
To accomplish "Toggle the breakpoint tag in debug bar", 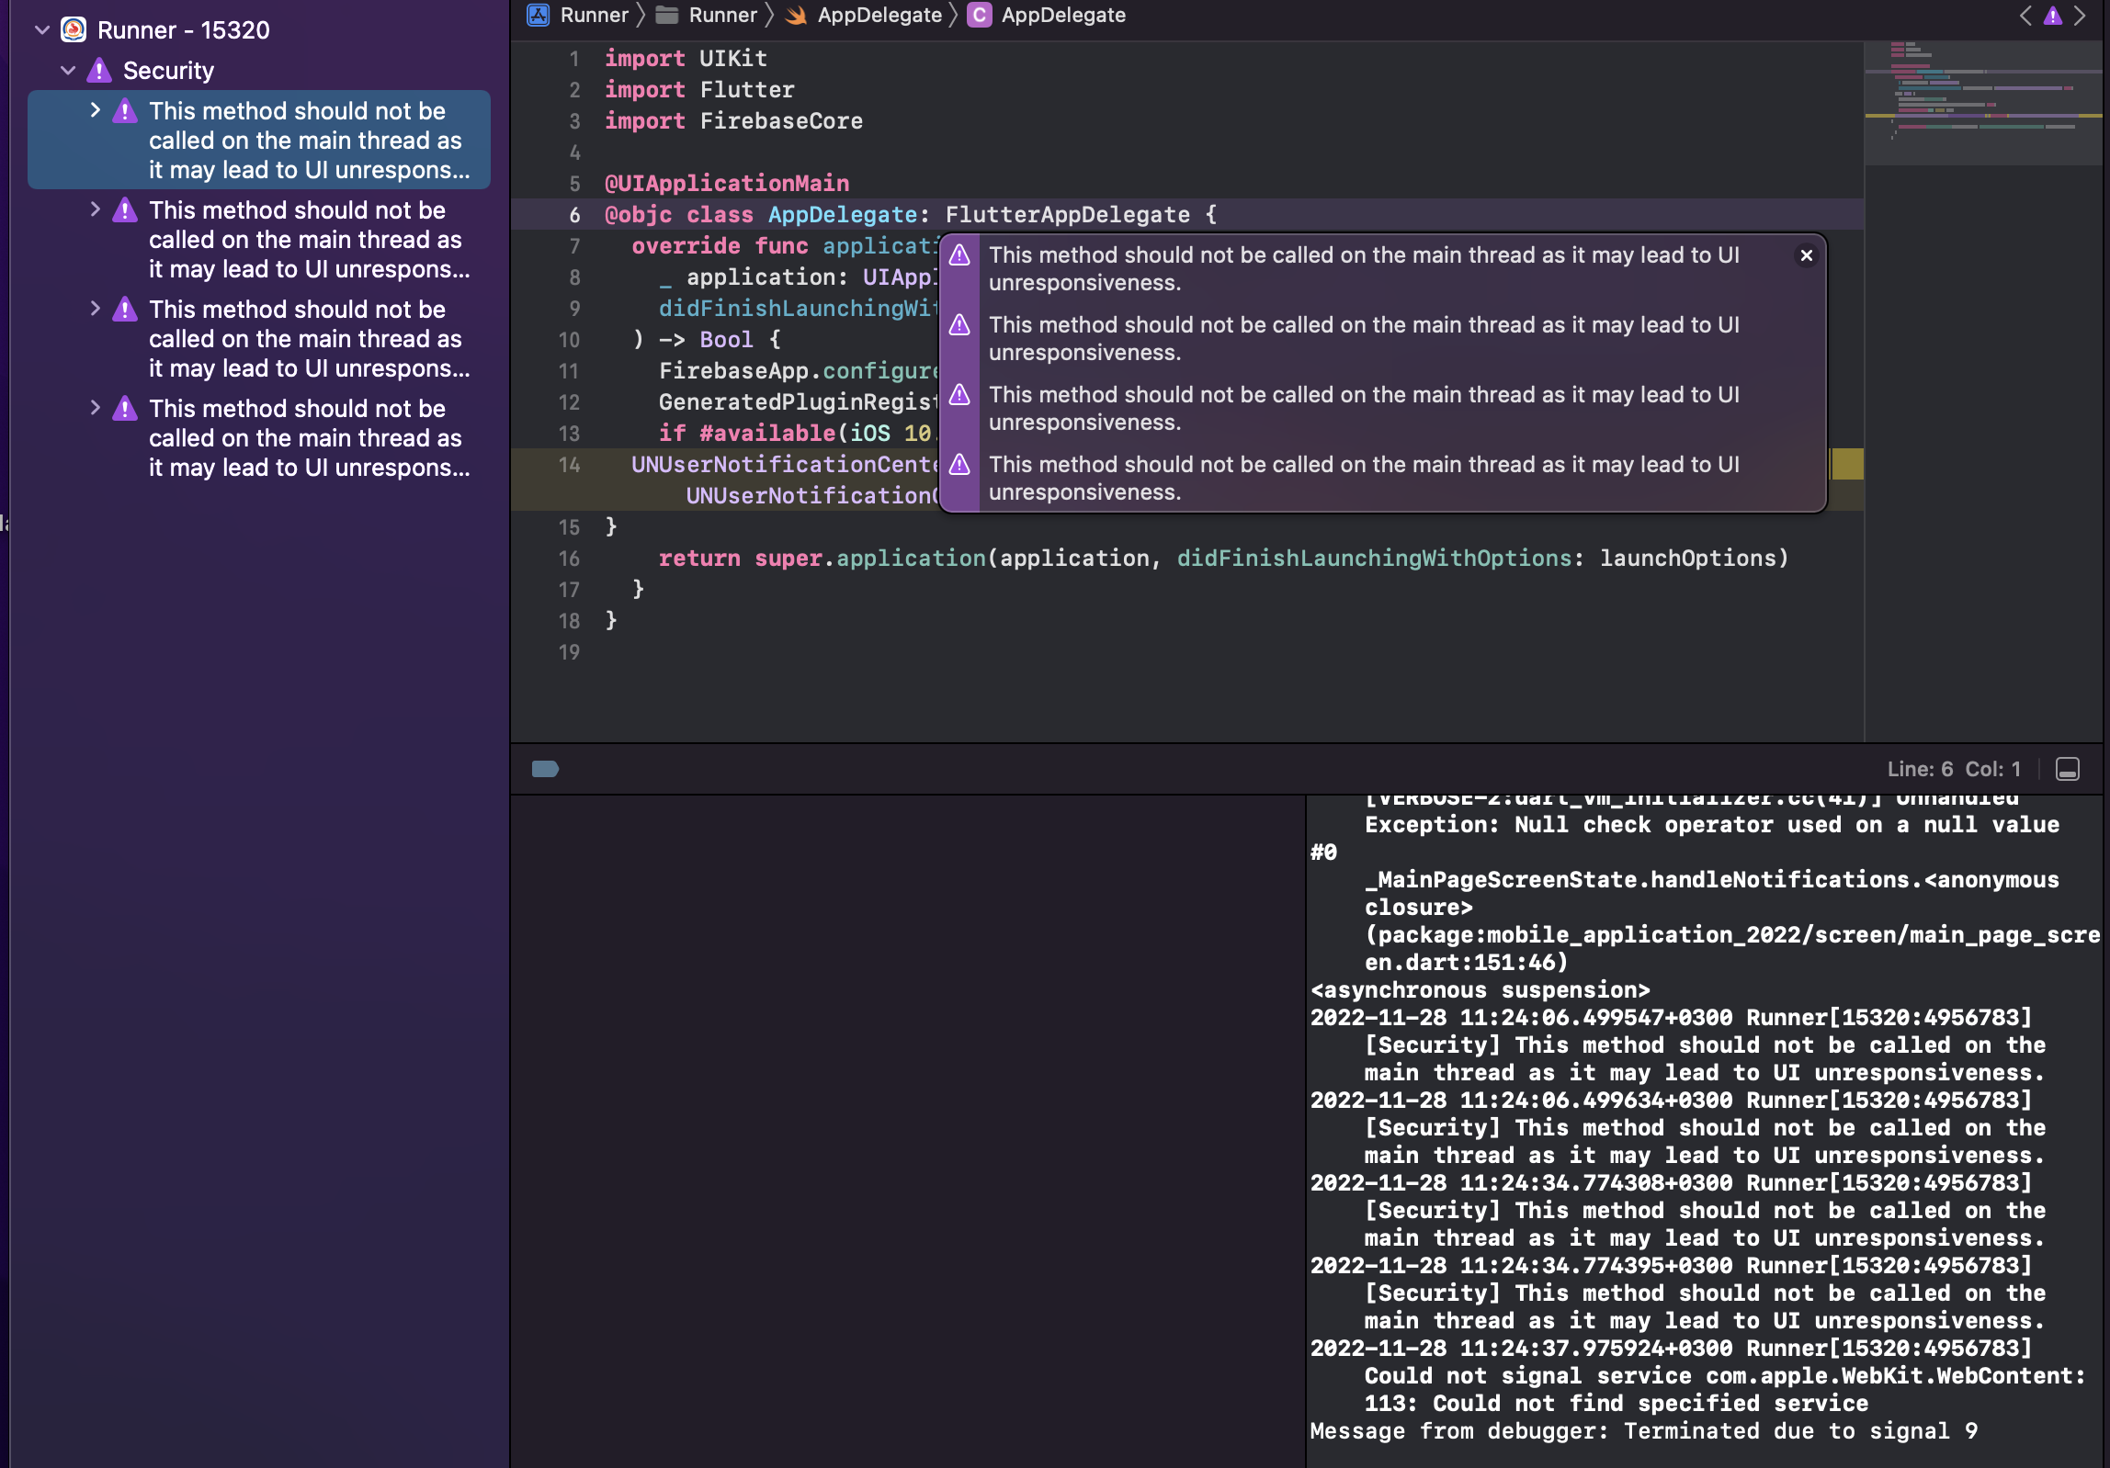I will [x=545, y=769].
